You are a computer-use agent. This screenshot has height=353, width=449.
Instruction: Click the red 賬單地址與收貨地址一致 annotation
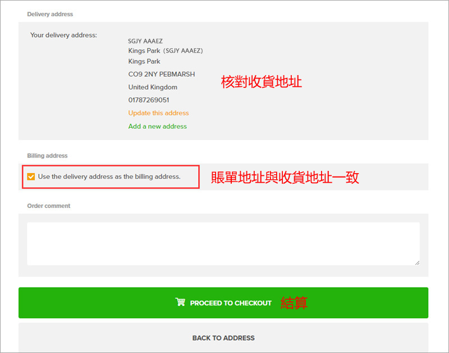[x=285, y=178]
